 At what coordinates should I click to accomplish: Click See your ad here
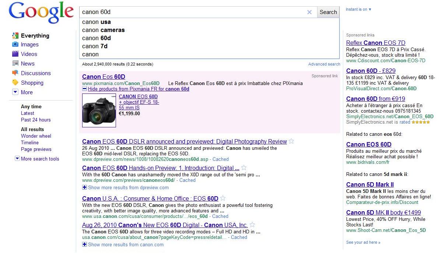coord(363,242)
